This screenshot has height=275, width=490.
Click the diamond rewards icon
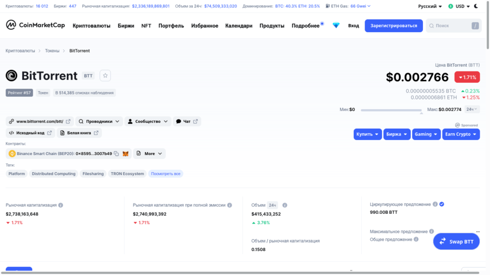pyautogui.click(x=336, y=25)
